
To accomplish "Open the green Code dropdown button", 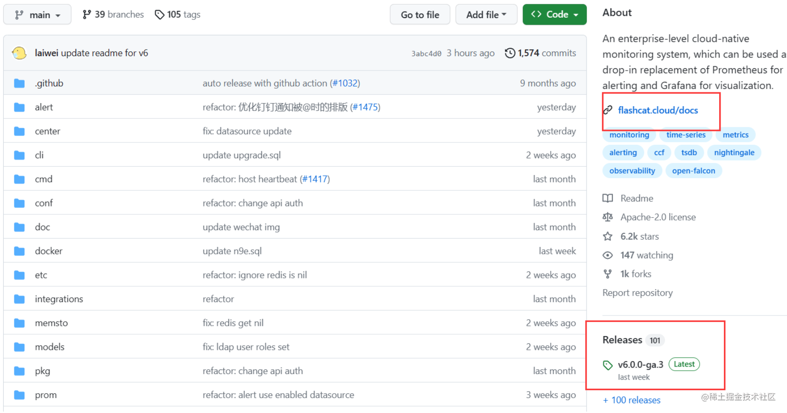I will [x=554, y=15].
